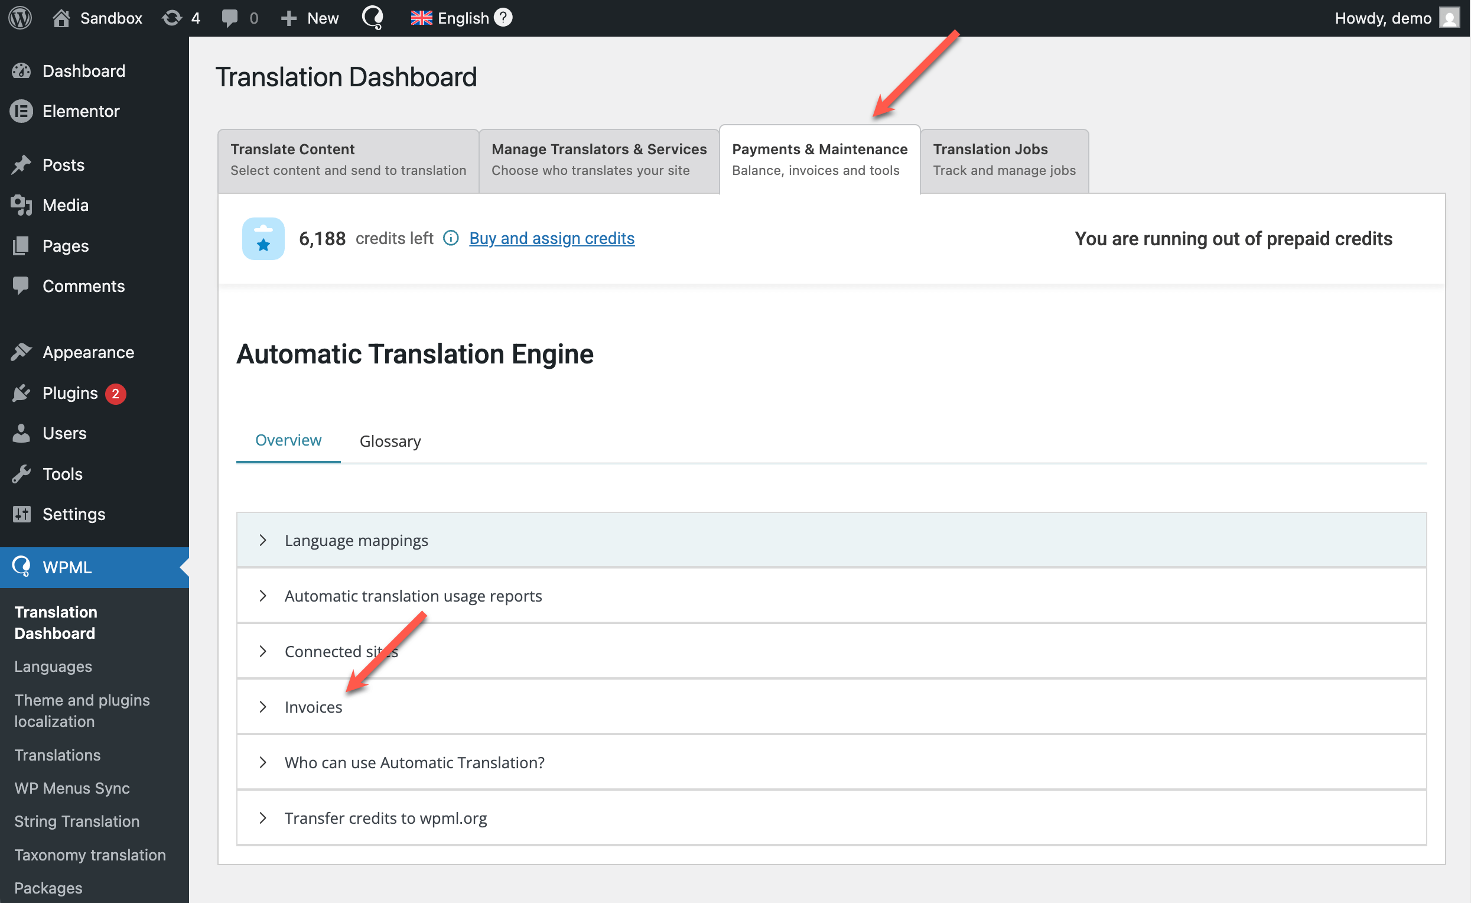Click the WordPress logo icon
1471x903 pixels.
coord(19,18)
